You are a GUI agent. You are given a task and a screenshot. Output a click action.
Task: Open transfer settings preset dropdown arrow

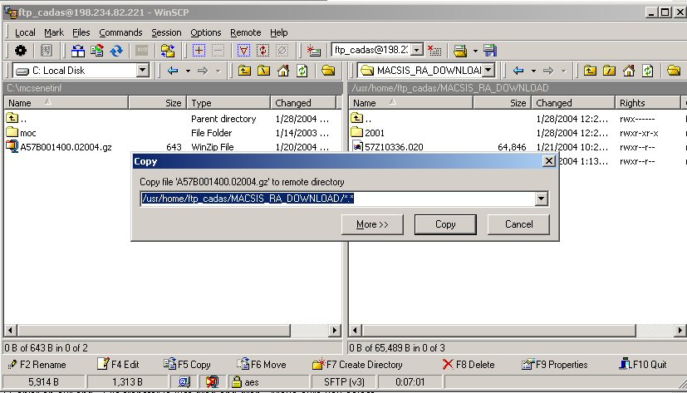[475, 51]
